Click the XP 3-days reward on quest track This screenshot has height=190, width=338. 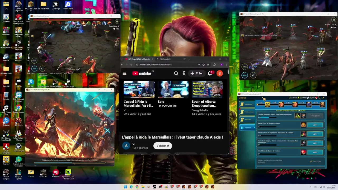[267, 104]
